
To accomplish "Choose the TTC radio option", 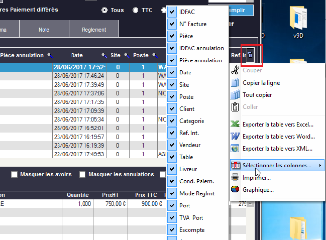I will (136, 10).
